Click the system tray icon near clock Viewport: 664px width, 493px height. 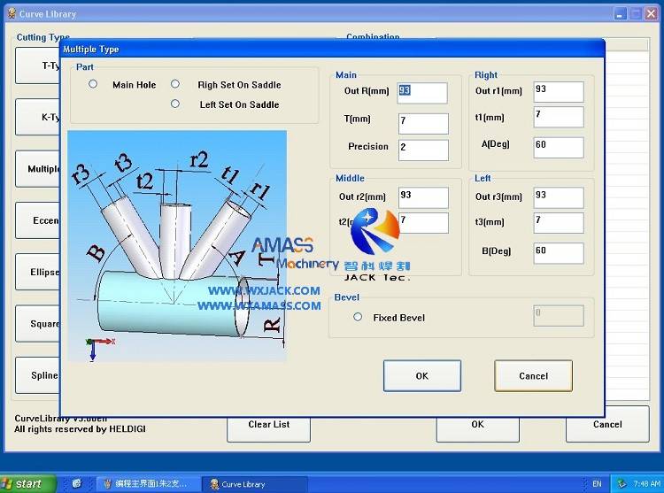622,483
